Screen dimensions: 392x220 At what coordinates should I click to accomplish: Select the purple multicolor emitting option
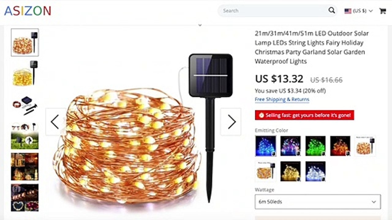point(290,146)
